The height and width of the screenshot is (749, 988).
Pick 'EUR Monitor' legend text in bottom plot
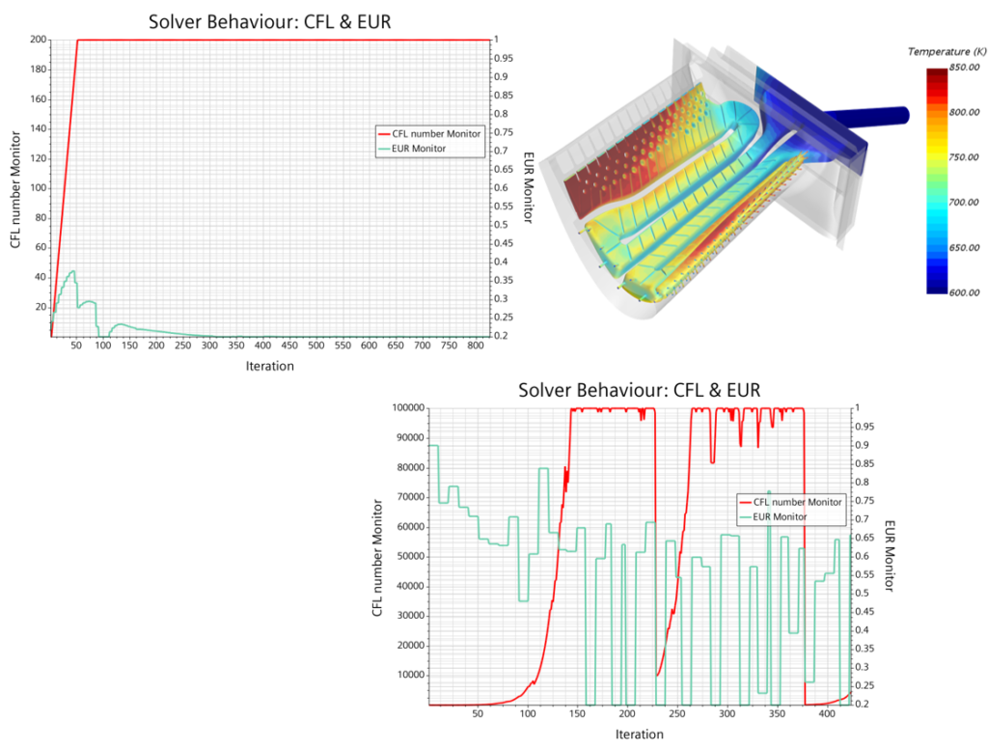780,517
